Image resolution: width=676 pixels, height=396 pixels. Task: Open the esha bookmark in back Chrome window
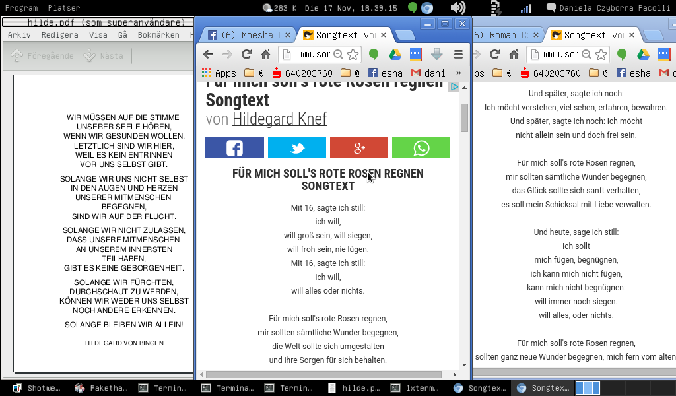click(x=634, y=73)
